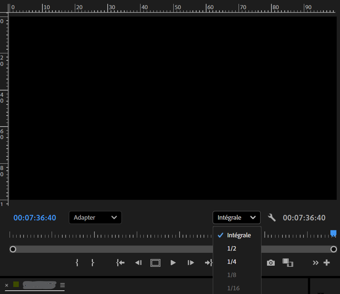The width and height of the screenshot is (340, 294).
Task: Play the sequence
Action: (173, 263)
